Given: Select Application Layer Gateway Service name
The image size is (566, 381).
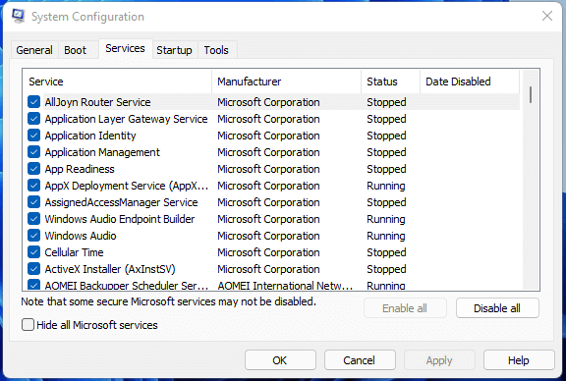Looking at the screenshot, I should click(x=126, y=119).
